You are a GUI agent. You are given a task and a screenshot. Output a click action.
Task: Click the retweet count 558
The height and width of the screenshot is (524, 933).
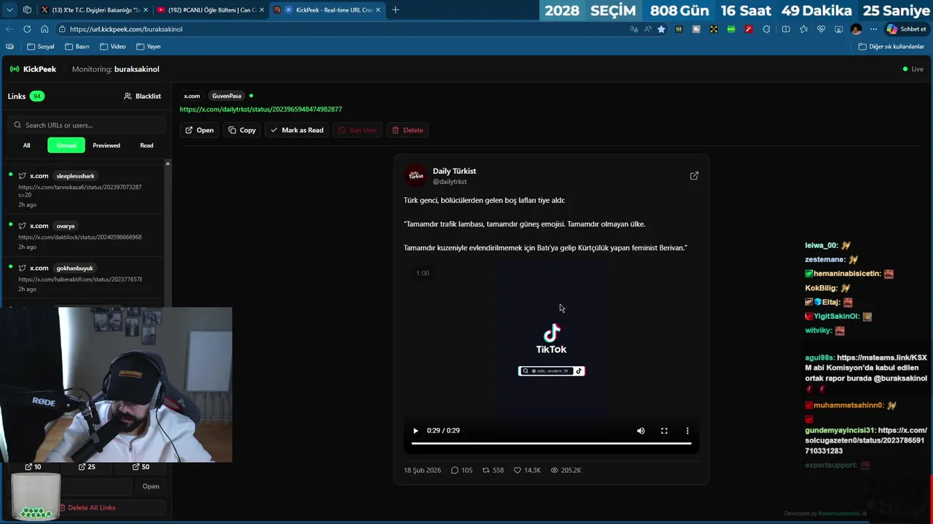493,470
